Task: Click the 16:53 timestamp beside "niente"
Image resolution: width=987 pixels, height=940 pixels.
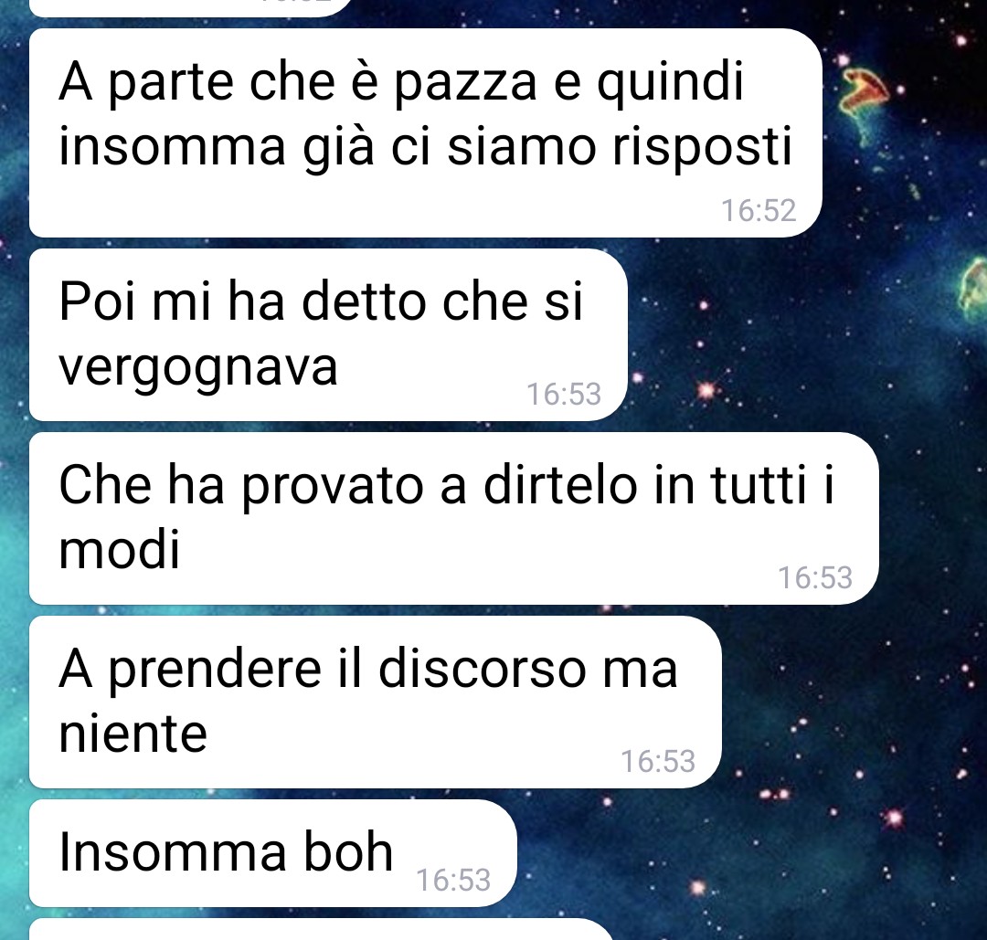Action: pyautogui.click(x=658, y=762)
